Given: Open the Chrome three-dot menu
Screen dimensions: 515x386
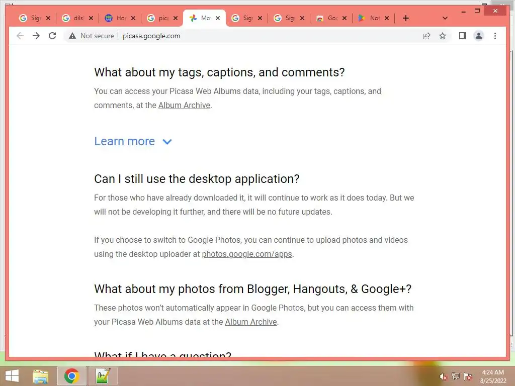Looking at the screenshot, I should 495,36.
